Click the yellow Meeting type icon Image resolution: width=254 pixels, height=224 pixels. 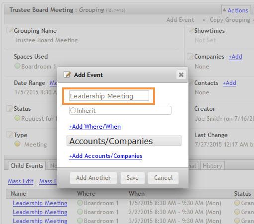[x=17, y=144]
